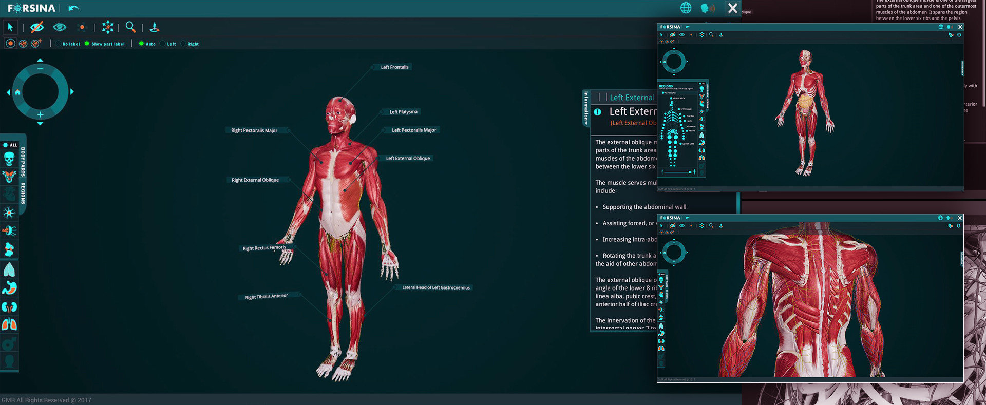Toggle the fade/transparent eye tool

[x=60, y=27]
